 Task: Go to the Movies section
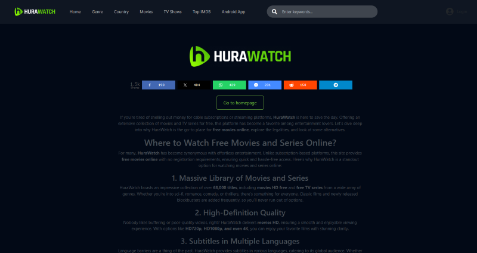point(146,12)
